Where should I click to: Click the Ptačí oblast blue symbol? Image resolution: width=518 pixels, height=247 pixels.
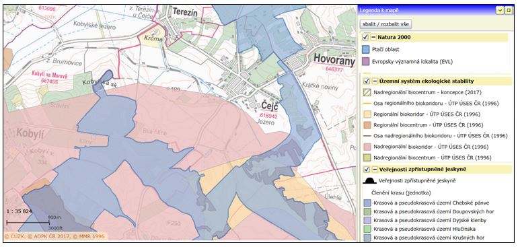pos(366,50)
